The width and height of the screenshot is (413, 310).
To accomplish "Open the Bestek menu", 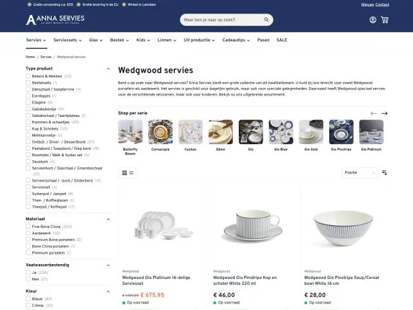I will [119, 40].
